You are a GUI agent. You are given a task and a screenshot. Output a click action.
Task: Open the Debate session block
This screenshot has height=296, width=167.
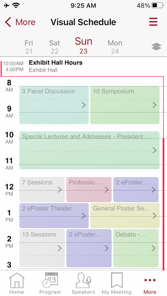[x=136, y=248]
